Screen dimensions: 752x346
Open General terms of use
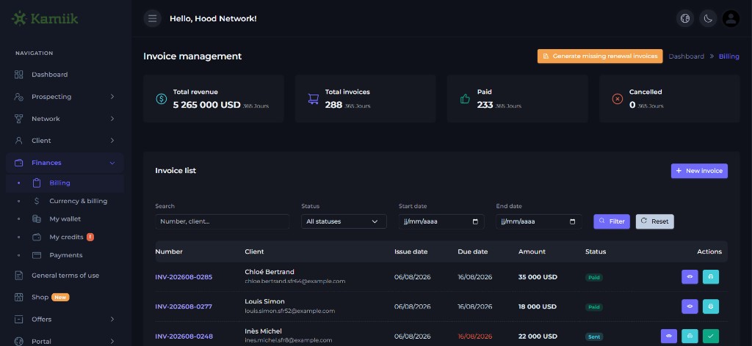(65, 276)
